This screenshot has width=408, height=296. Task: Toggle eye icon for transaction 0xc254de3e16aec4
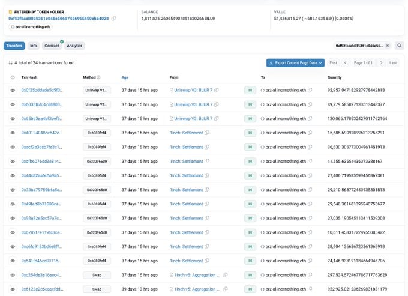[x=13, y=275]
